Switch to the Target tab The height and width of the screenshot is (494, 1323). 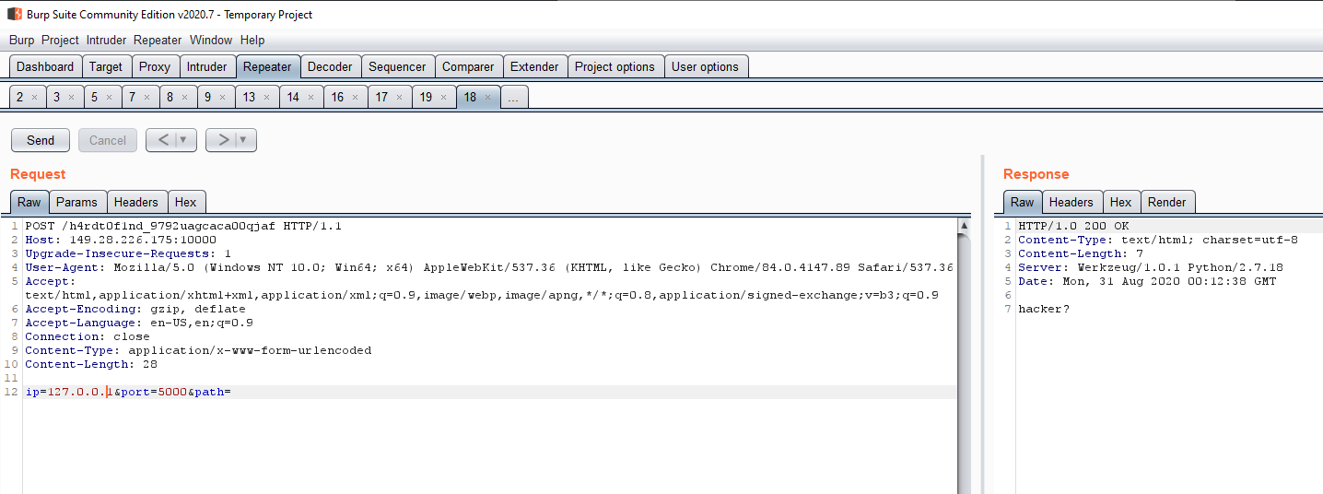106,66
